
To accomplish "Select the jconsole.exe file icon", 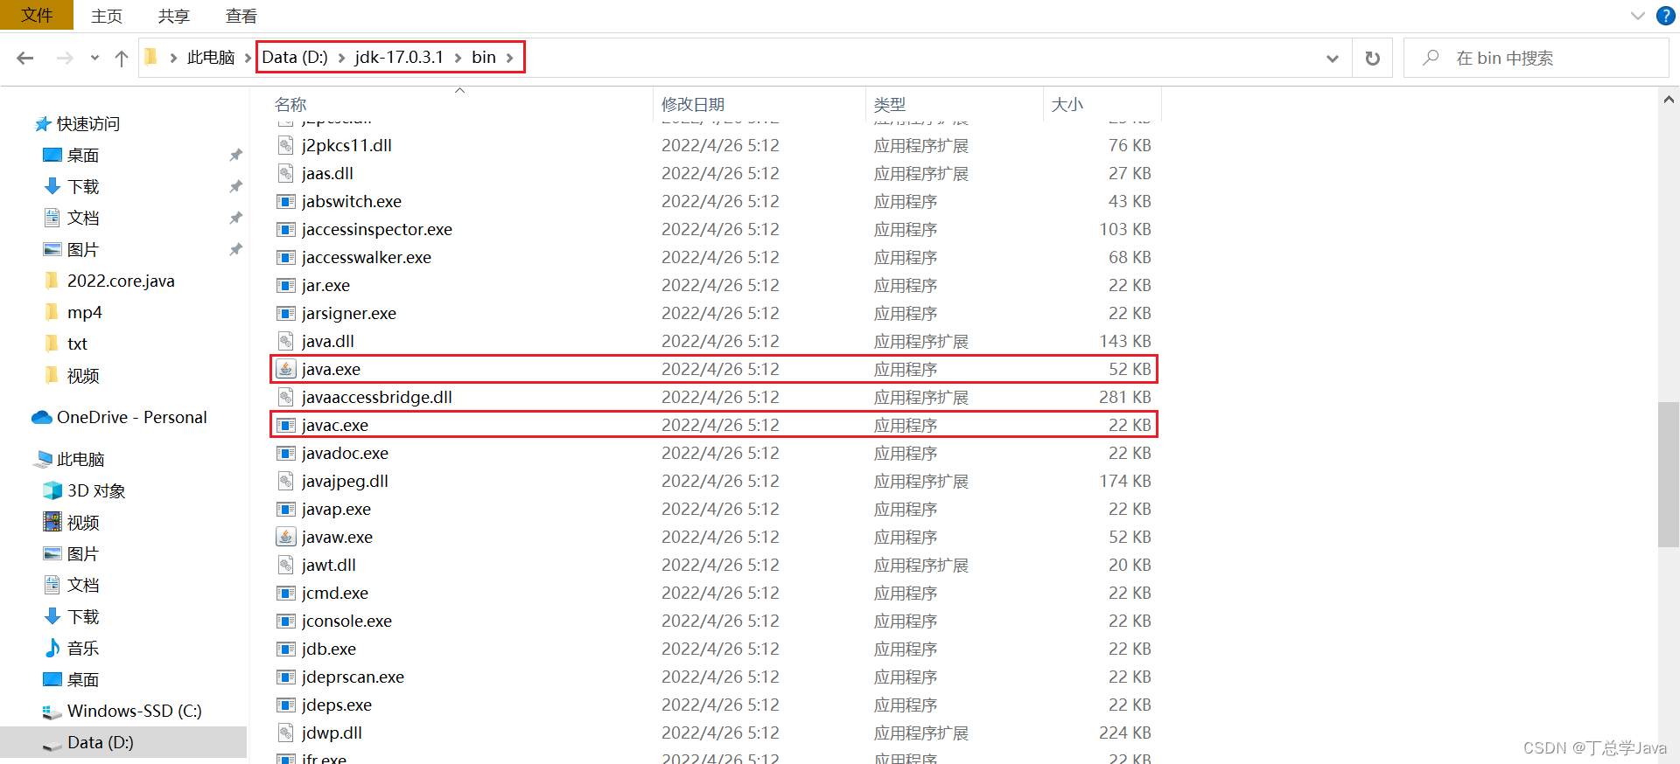I will pyautogui.click(x=286, y=621).
